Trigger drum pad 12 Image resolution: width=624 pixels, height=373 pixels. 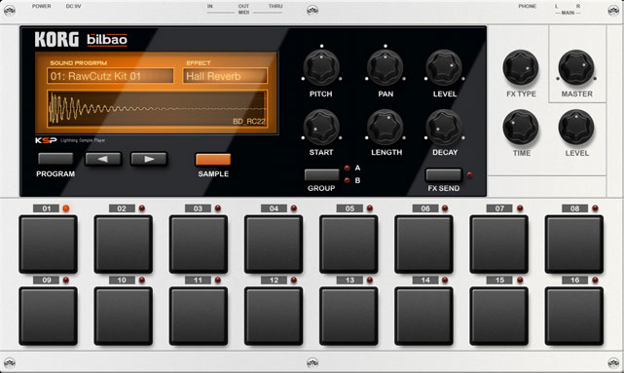(274, 316)
